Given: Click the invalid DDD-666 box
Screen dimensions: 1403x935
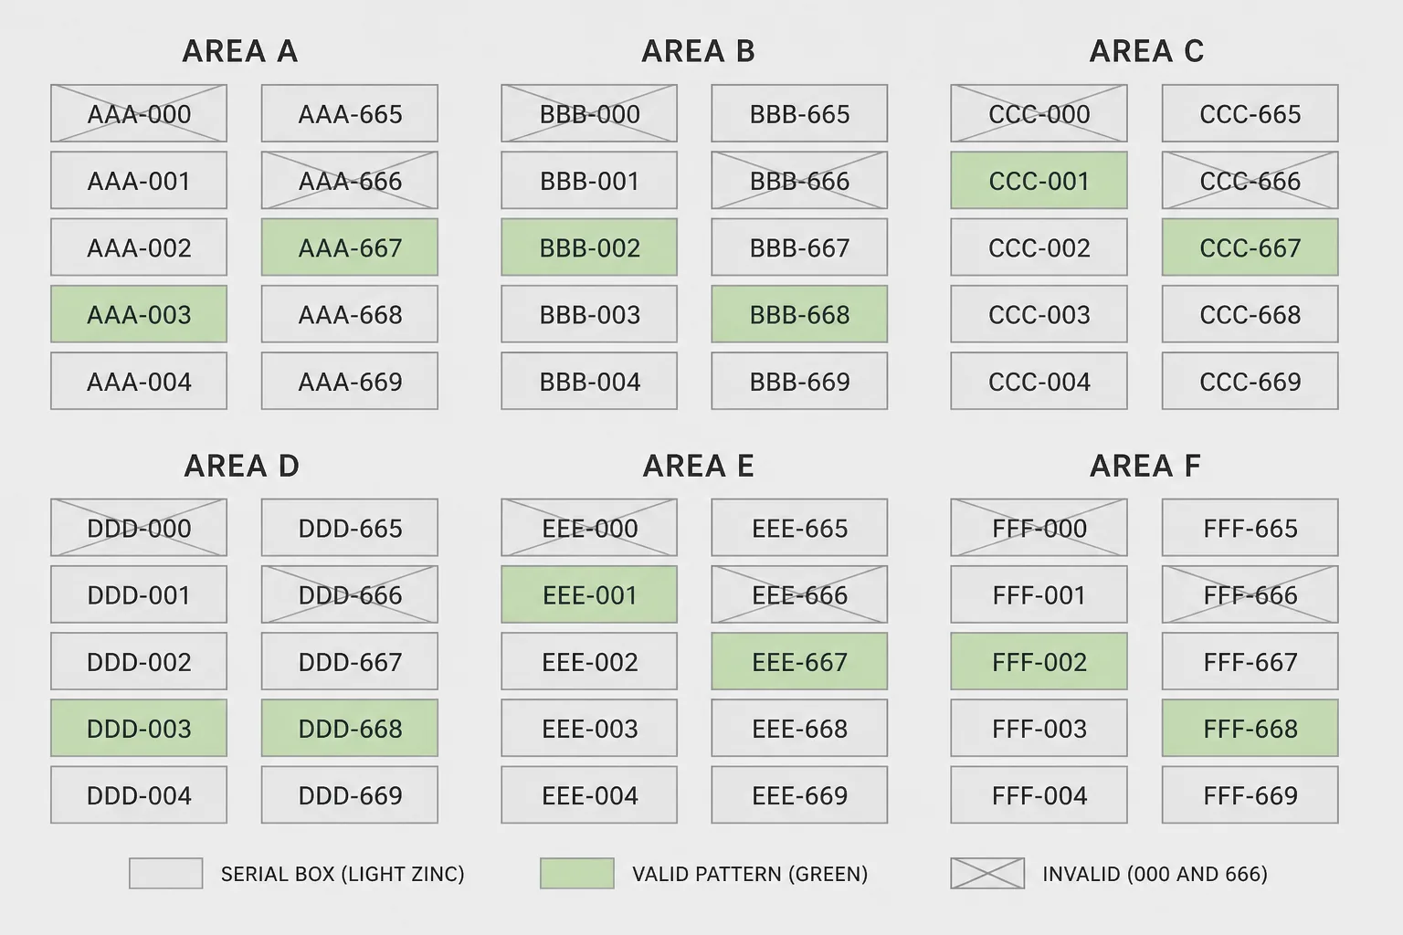Looking at the screenshot, I should [350, 594].
